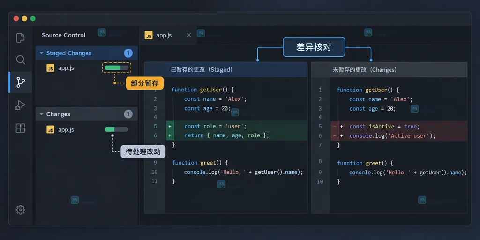
Task: Click plus marker on staged line 5
Action: pyautogui.click(x=169, y=126)
